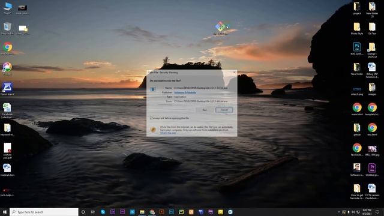Image resolution: width=384 pixels, height=216 pixels.
Task: Open Chrome from the taskbar
Action: (152, 212)
